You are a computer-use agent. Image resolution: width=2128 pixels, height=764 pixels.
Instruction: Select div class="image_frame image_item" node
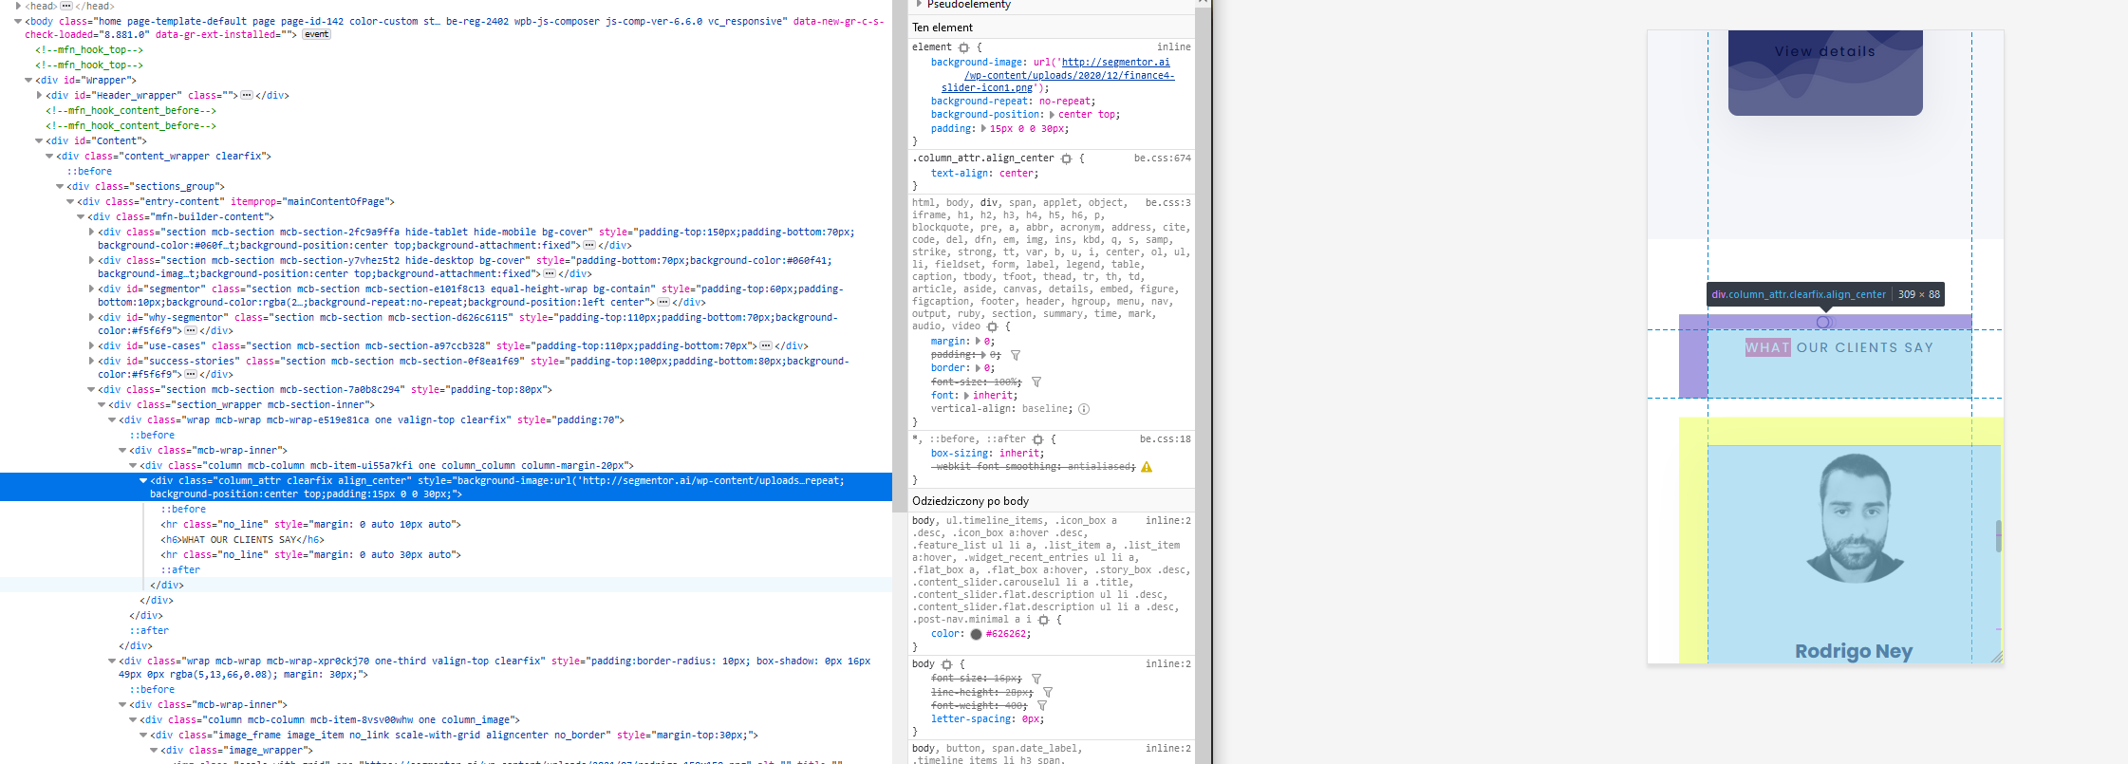[455, 735]
